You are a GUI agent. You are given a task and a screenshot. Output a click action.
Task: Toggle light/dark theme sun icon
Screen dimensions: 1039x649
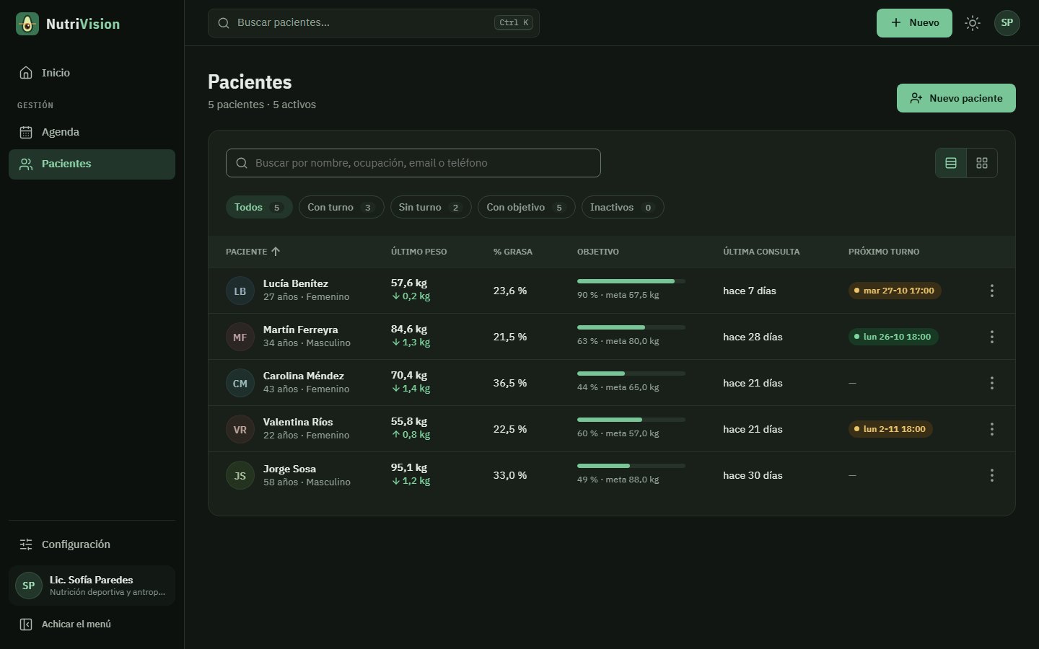[973, 23]
